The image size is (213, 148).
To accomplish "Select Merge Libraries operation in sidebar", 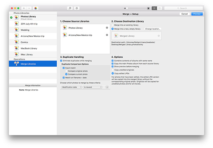I will click(x=33, y=64).
